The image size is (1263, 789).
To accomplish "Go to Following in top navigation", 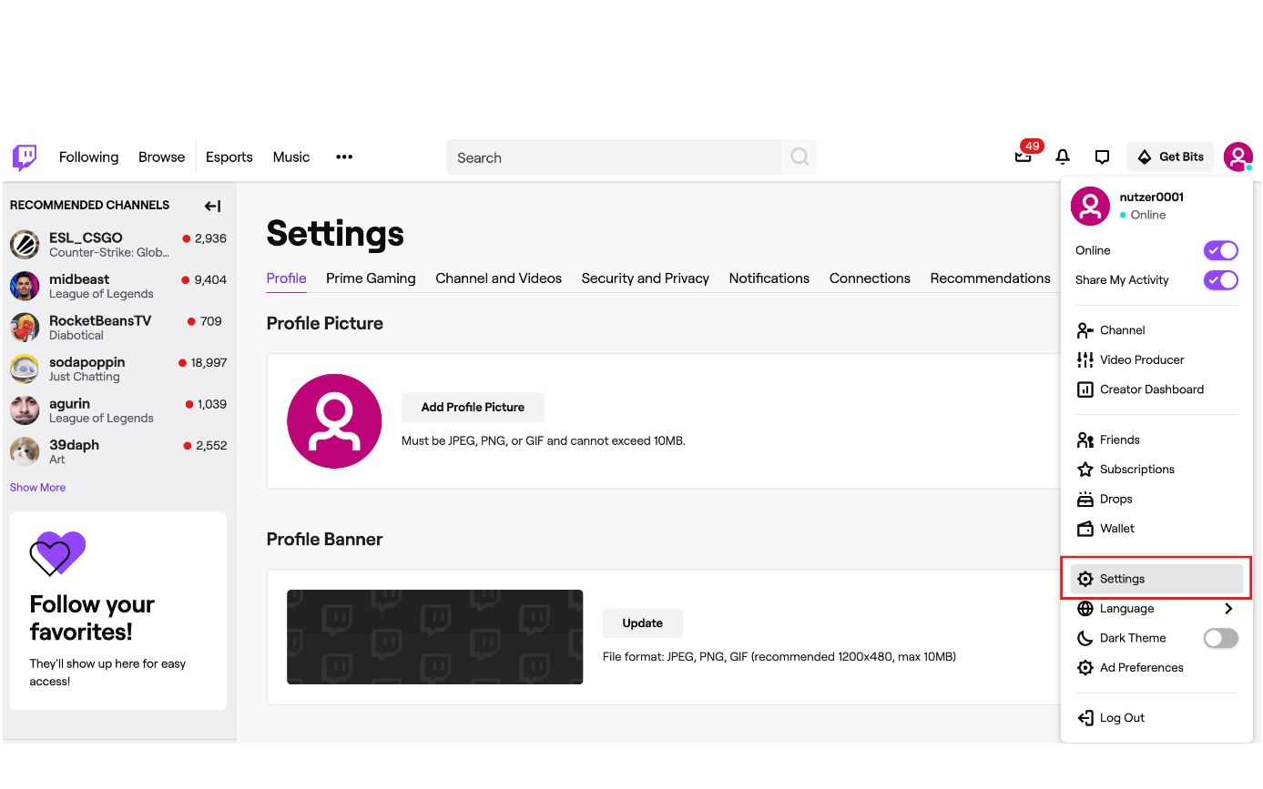I will coord(89,157).
